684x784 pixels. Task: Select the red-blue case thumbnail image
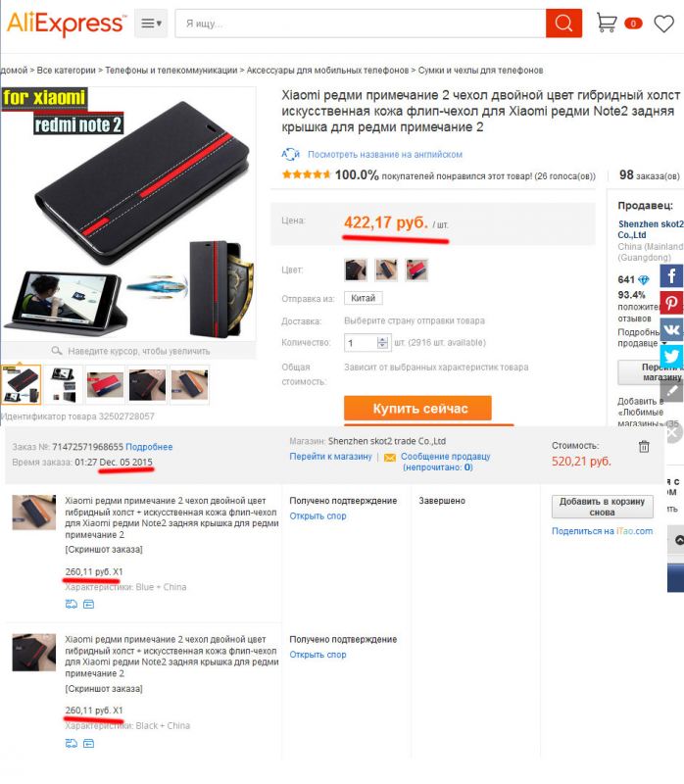click(x=105, y=384)
